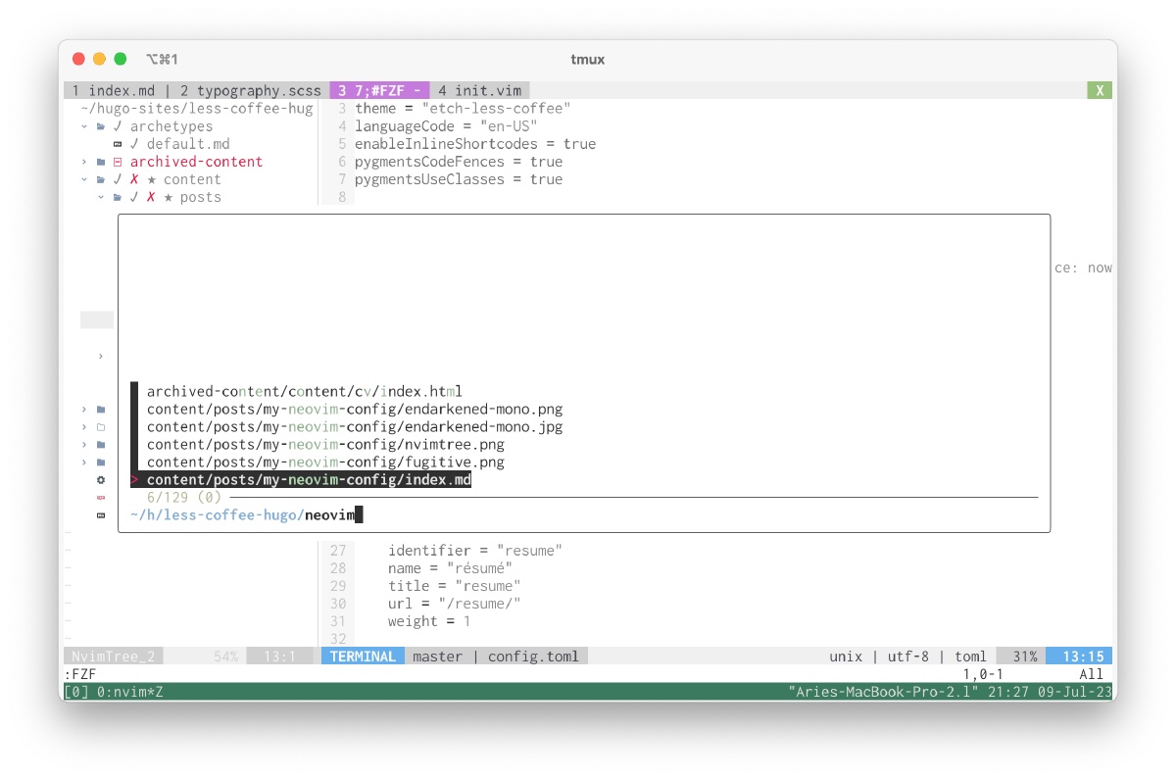This screenshot has height=779, width=1176.
Task: Click the red X status mark on posts
Action: pyautogui.click(x=151, y=197)
